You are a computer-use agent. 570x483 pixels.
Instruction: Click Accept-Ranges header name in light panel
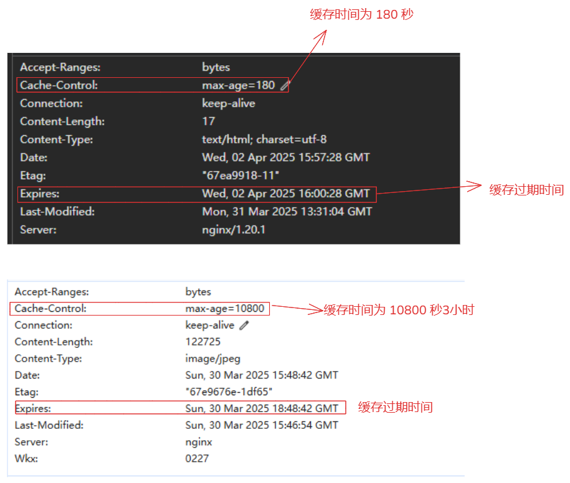click(x=52, y=292)
